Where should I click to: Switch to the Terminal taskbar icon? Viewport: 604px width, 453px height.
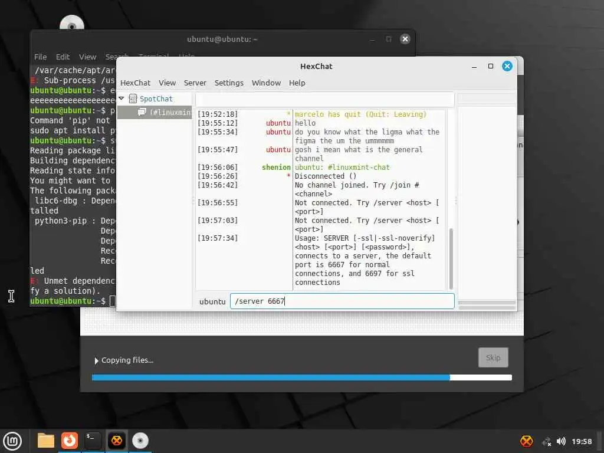point(93,441)
